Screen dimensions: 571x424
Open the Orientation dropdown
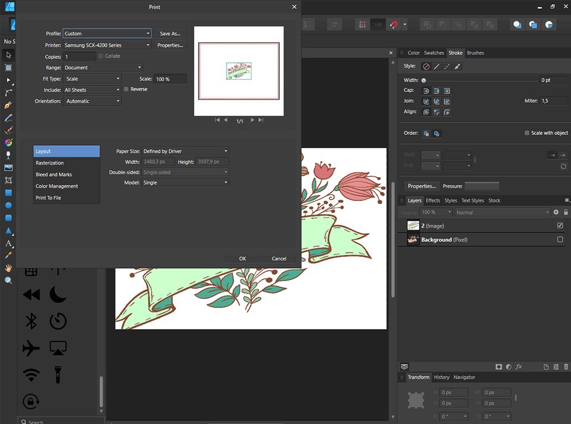click(x=92, y=101)
